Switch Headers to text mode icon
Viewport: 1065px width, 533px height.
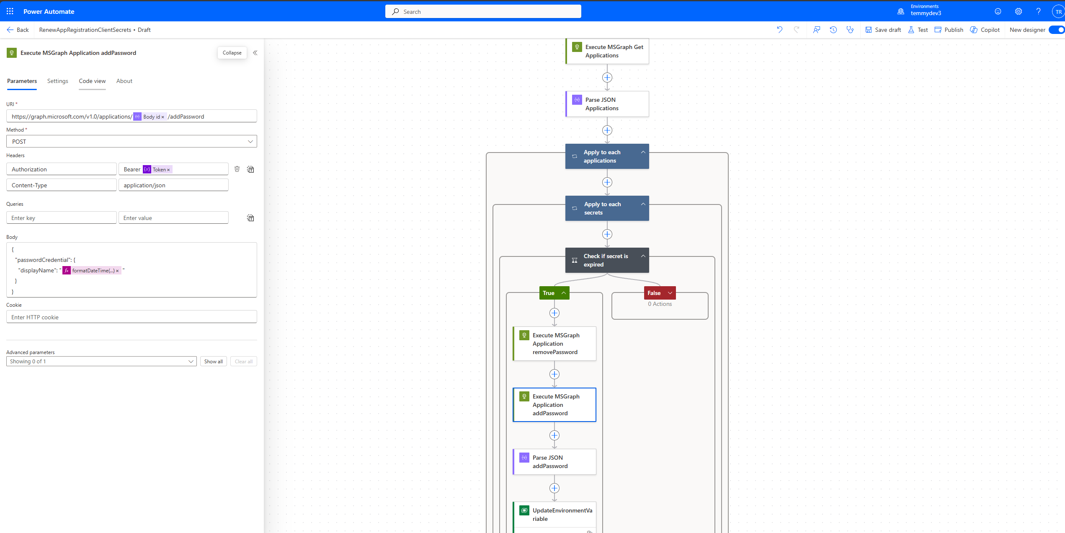(x=250, y=169)
